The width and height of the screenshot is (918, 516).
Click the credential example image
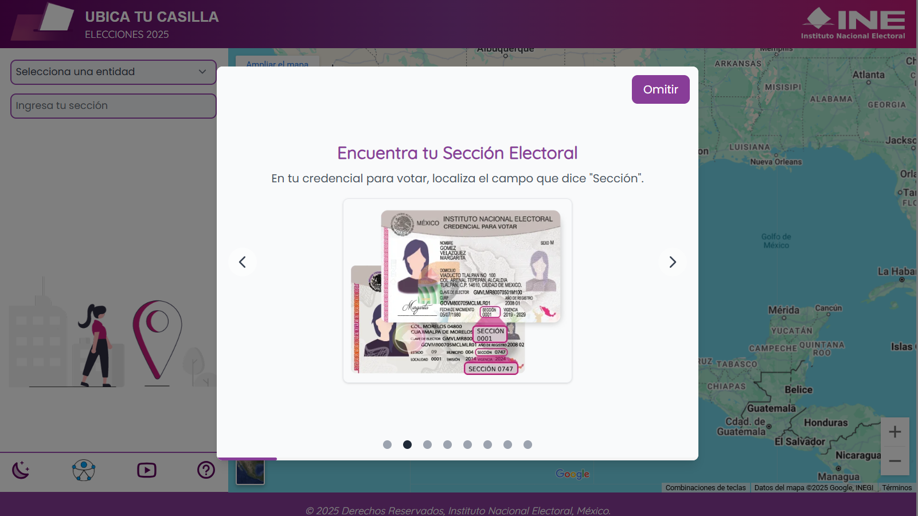click(x=458, y=291)
